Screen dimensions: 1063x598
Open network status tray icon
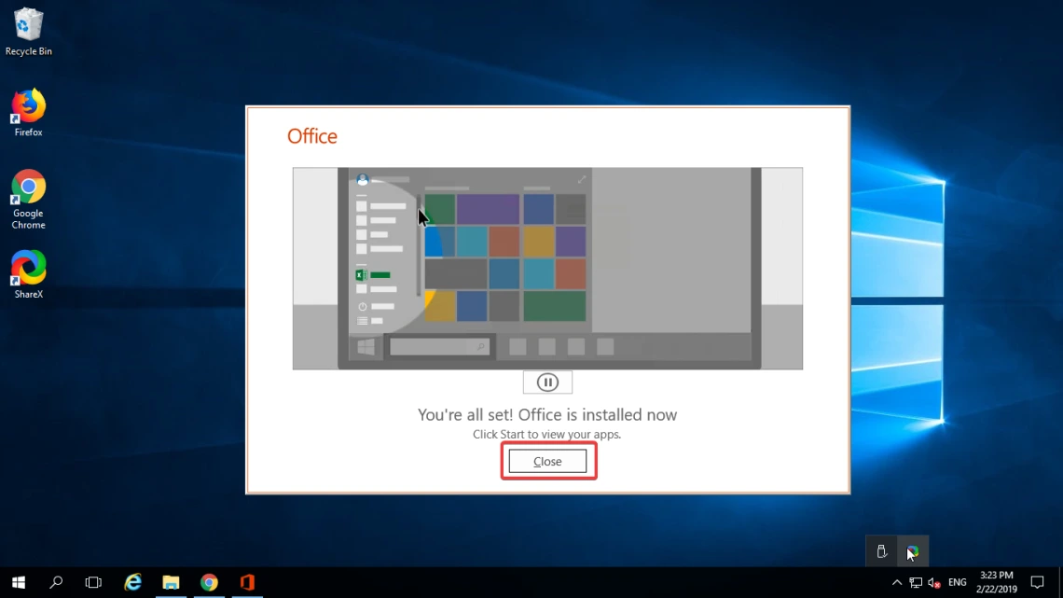pos(916,582)
